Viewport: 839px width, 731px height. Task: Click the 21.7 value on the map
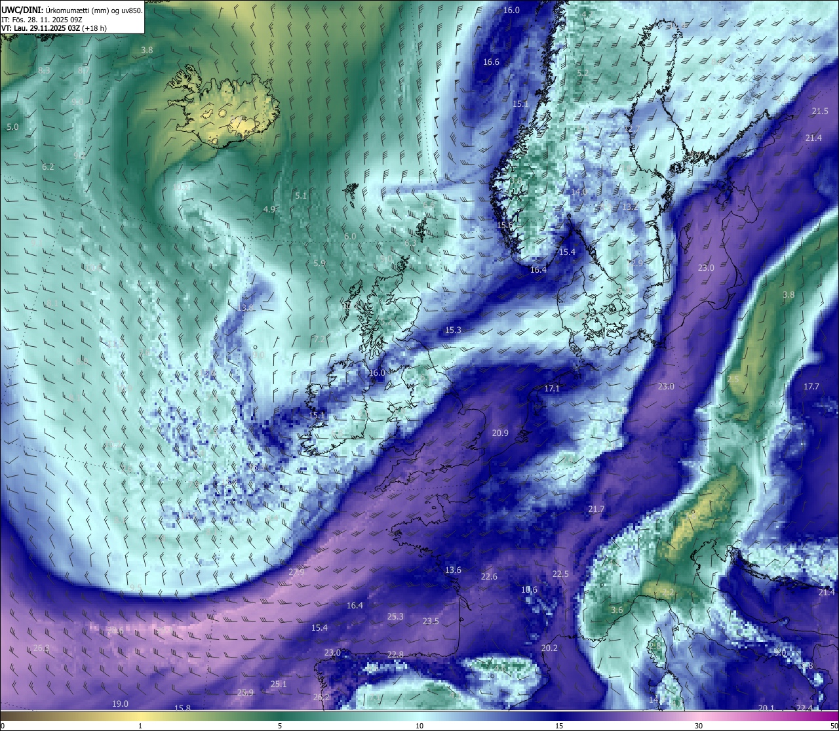tap(596, 509)
